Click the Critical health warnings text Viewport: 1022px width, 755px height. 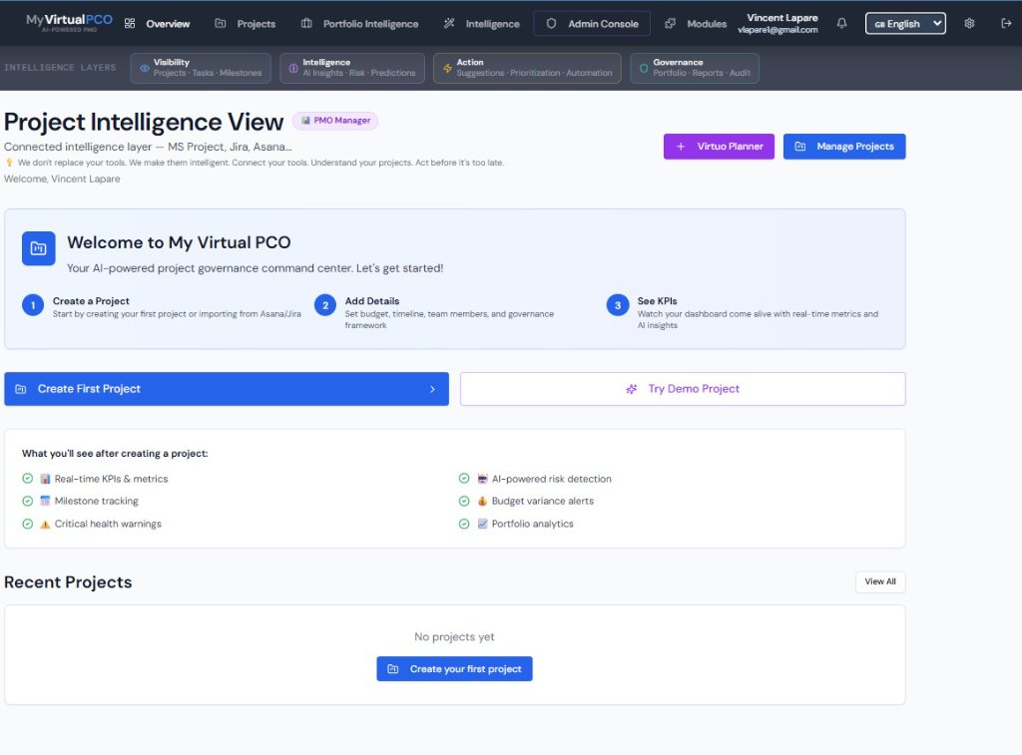click(108, 524)
